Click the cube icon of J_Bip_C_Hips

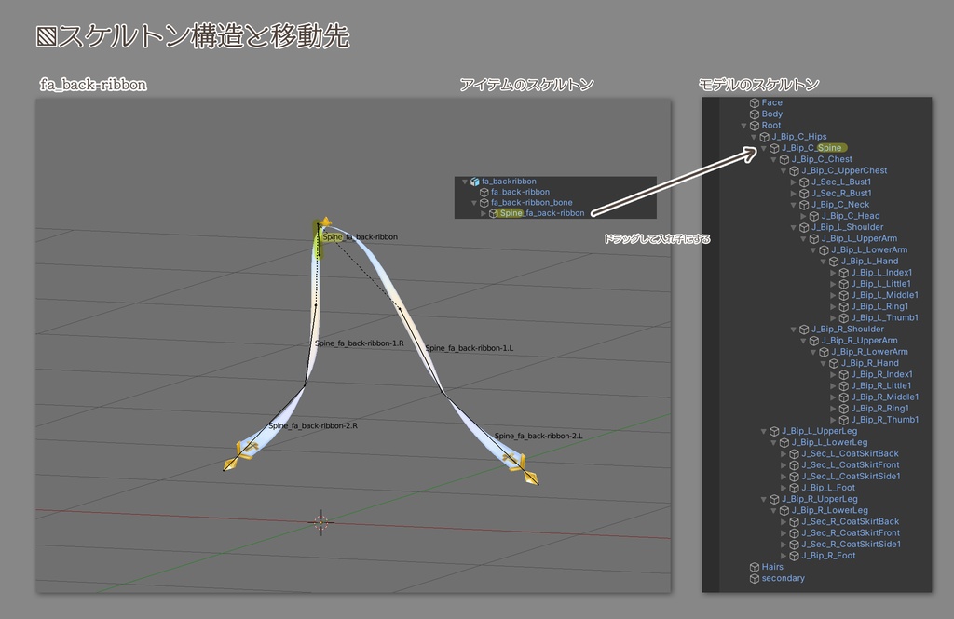(x=765, y=137)
